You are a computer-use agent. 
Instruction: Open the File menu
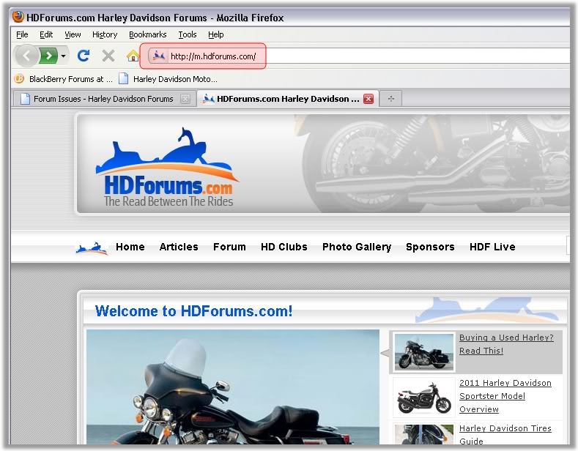tap(22, 34)
